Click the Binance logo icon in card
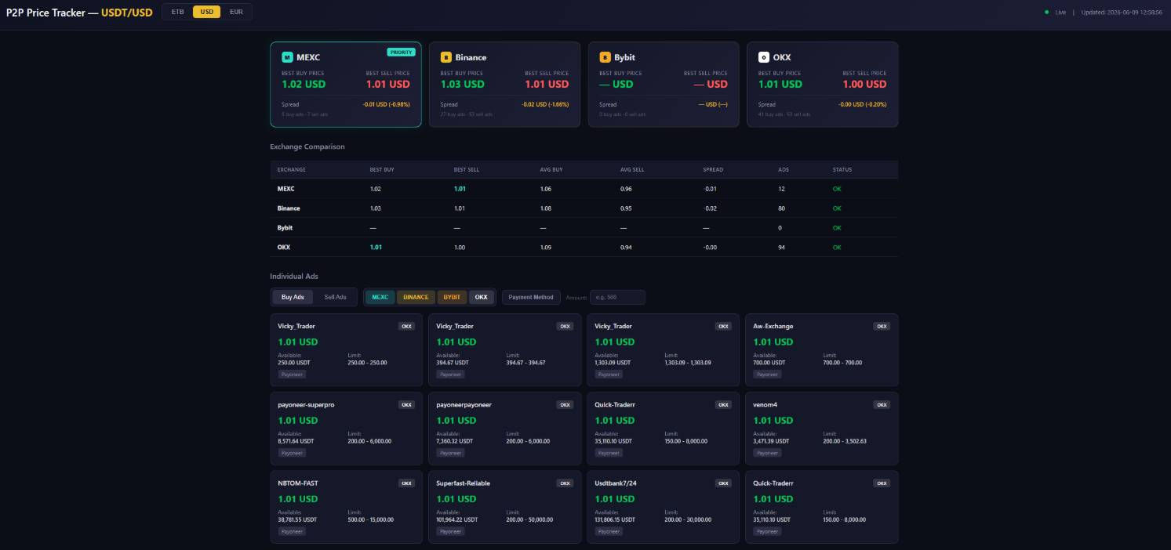1171x550 pixels. 445,57
